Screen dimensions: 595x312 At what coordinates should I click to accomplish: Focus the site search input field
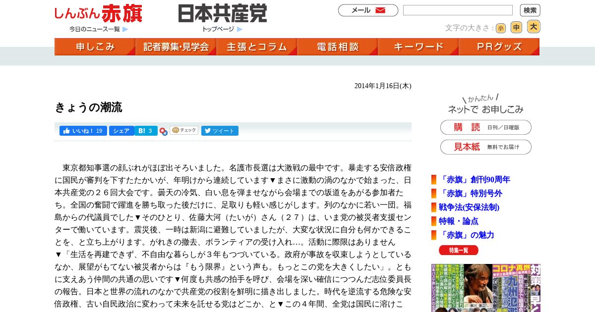[458, 10]
